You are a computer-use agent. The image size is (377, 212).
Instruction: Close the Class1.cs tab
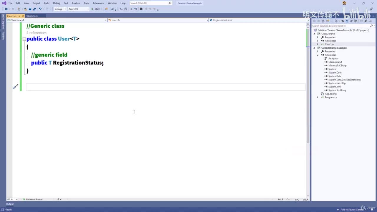(x=23, y=16)
